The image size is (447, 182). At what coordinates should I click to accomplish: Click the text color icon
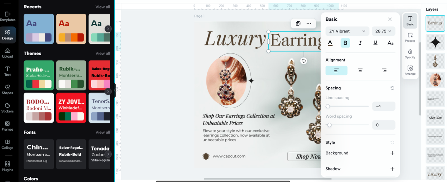pos(330,43)
